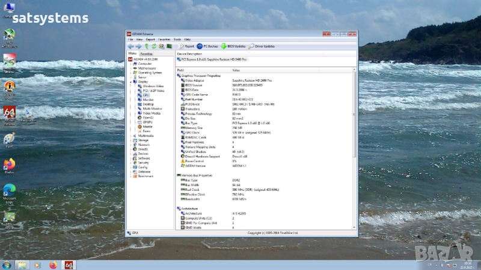Collapse the Display tree node

click(130, 82)
